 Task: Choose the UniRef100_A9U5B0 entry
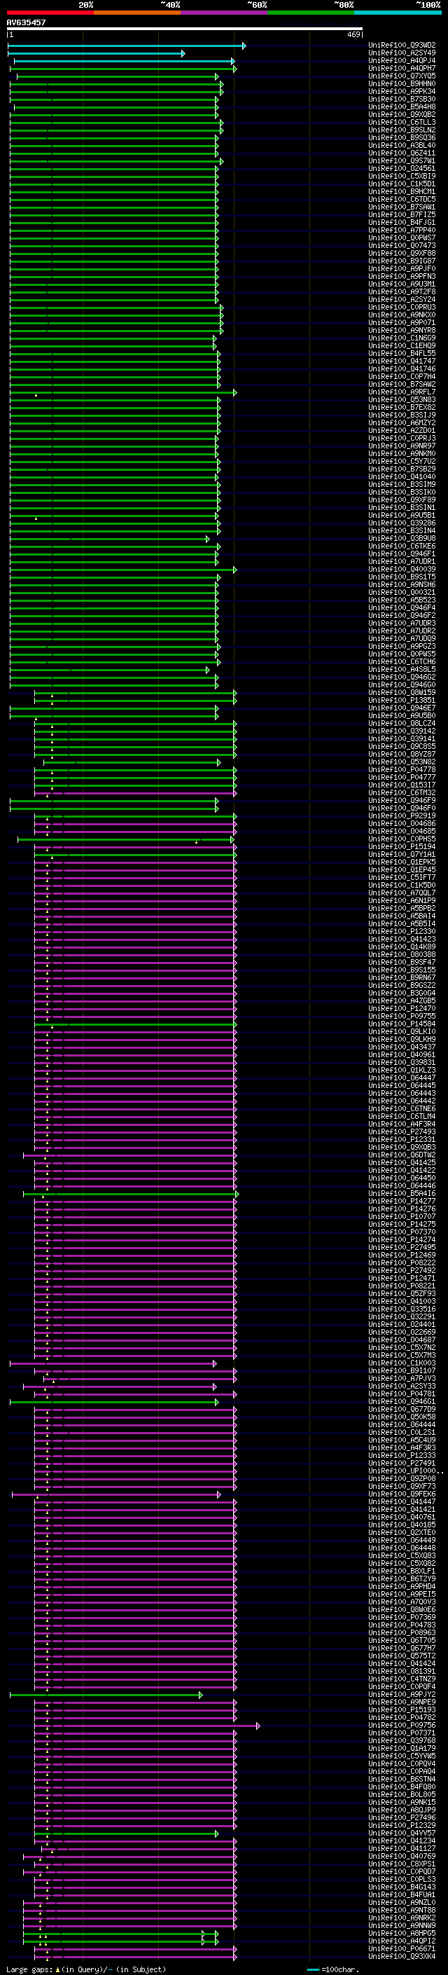[402, 715]
